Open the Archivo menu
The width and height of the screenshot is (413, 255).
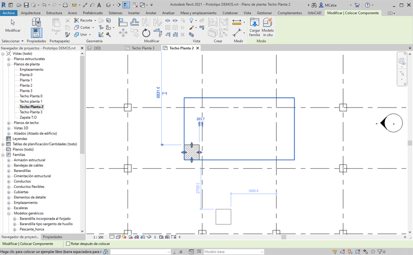pos(9,13)
